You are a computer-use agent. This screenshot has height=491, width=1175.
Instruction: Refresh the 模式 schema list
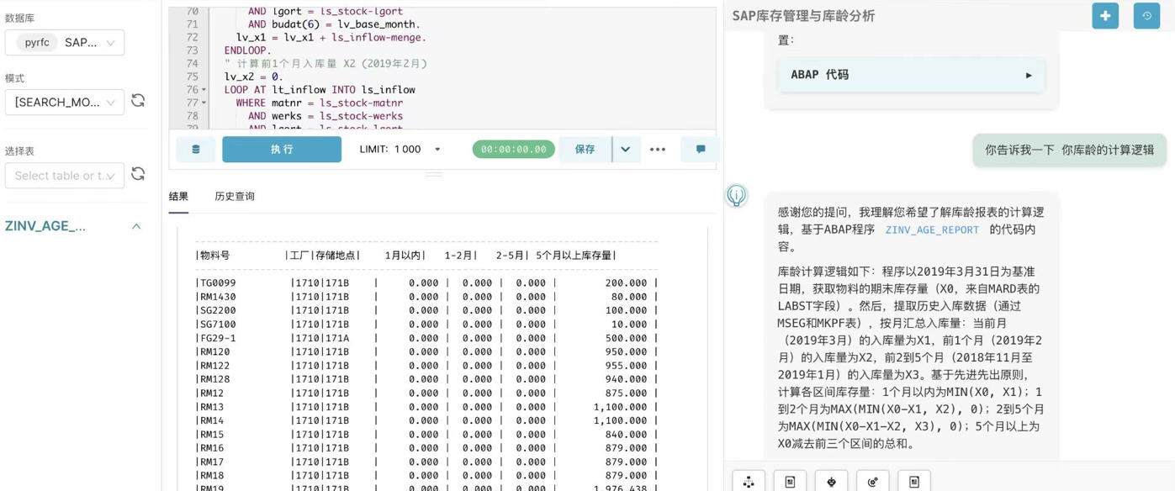tap(138, 101)
